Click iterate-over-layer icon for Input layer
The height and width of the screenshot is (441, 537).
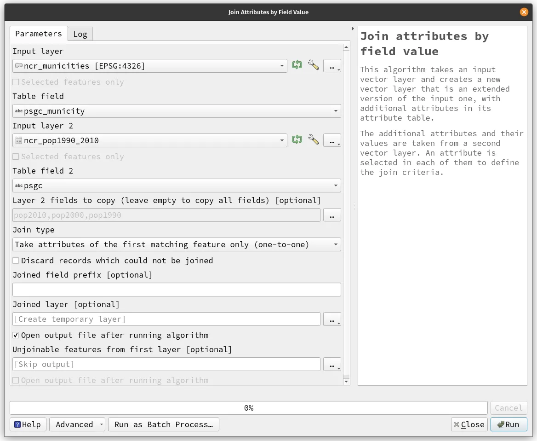[x=297, y=65]
